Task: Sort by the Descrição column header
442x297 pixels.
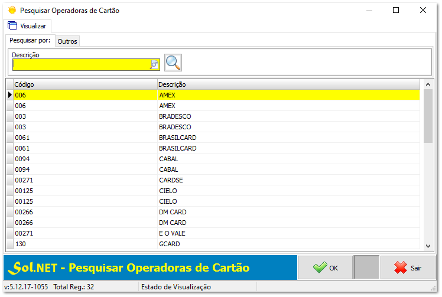Action: point(288,84)
